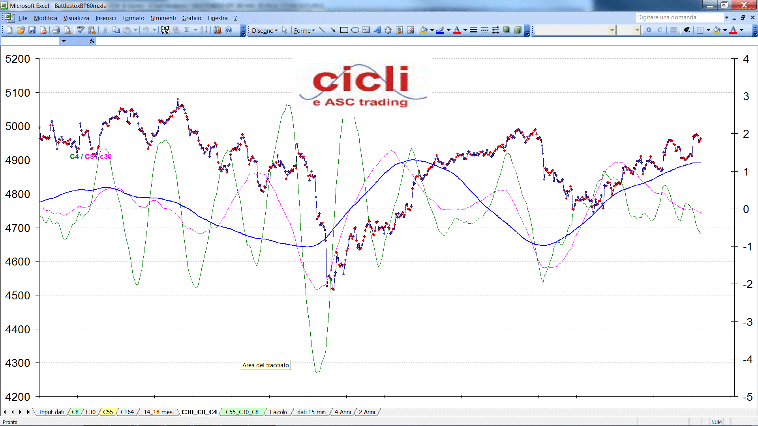Insert WordArt object

click(377, 30)
